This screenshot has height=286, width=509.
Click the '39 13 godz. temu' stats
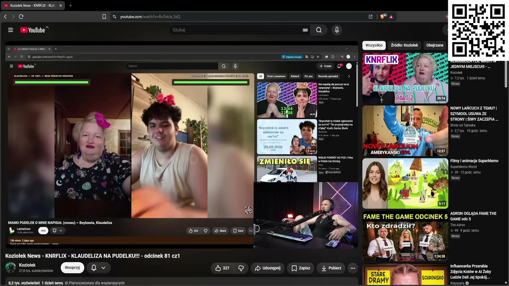[465, 172]
